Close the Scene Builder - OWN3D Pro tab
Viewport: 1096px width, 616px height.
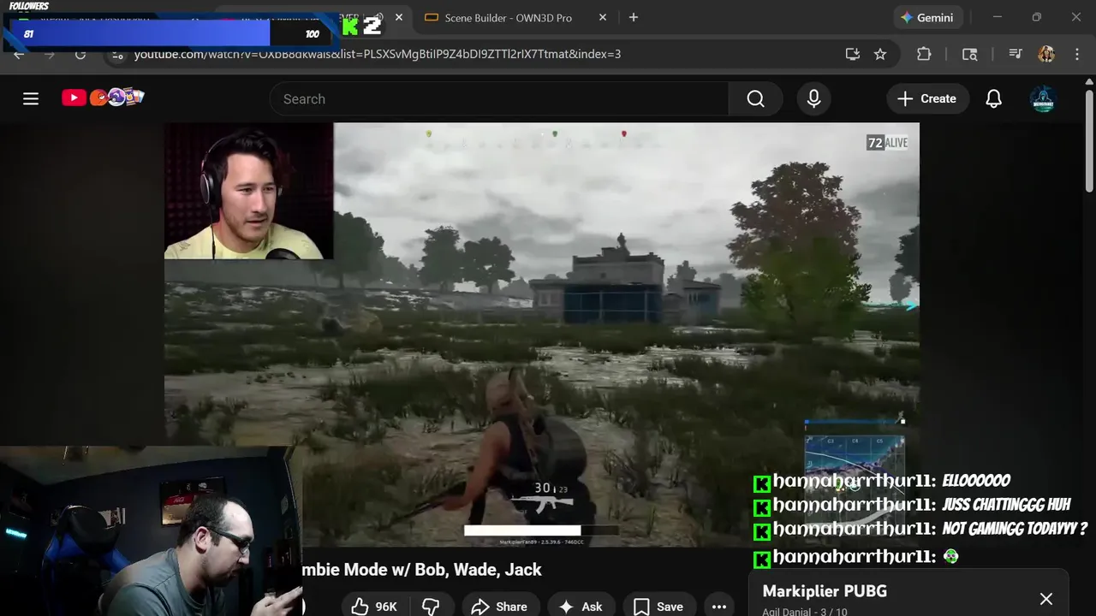pyautogui.click(x=603, y=17)
